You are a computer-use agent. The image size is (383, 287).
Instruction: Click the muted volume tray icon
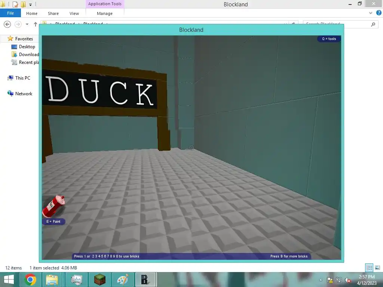click(x=348, y=280)
